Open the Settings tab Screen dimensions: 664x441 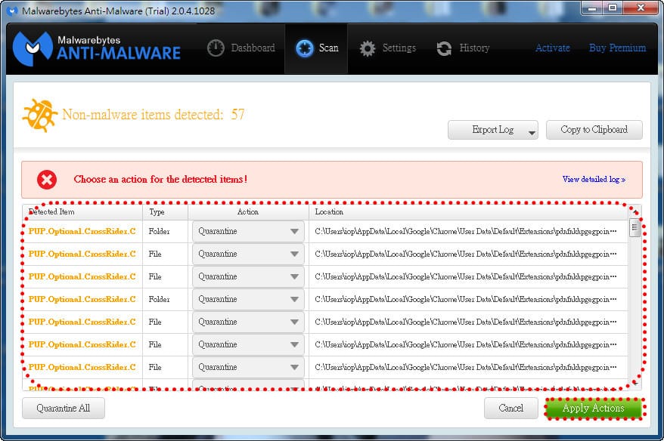point(387,48)
